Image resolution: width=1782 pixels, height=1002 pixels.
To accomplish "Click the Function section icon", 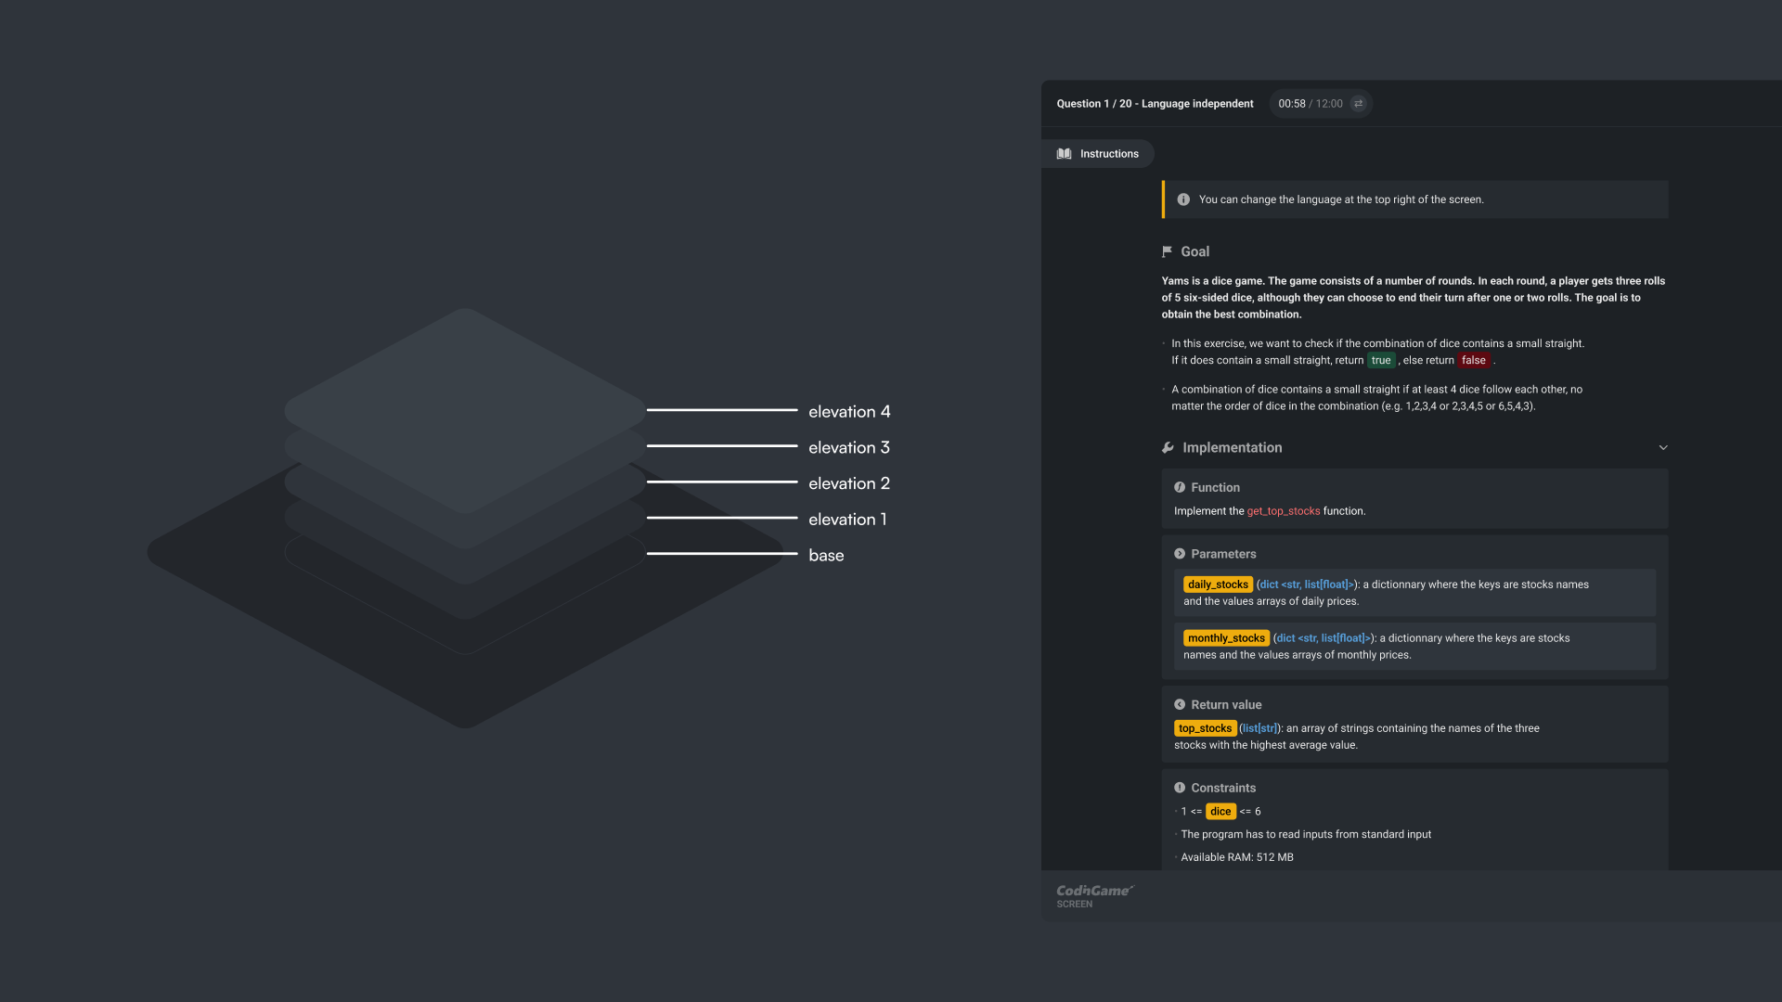I will 1179,487.
